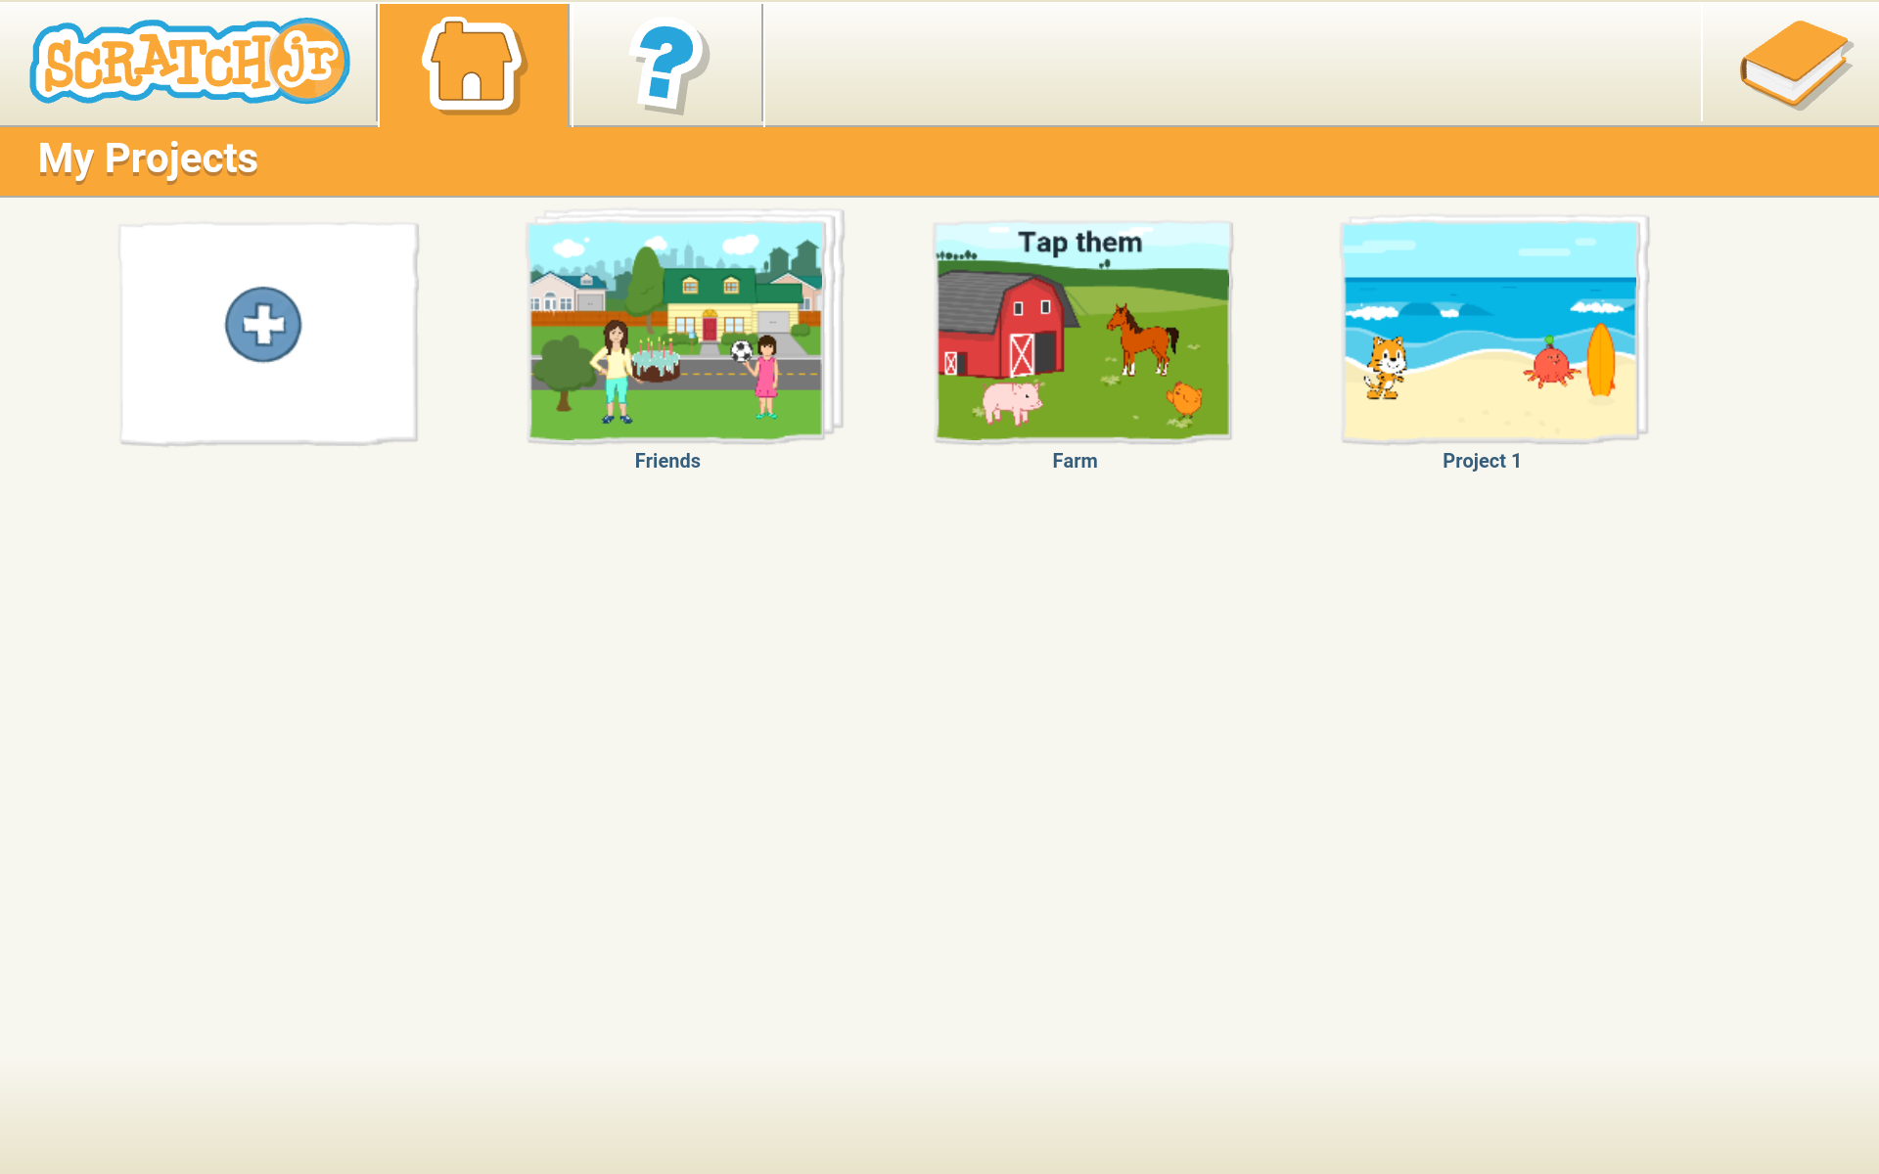
Task: Tap the home icon to refresh My Projects
Action: point(471,64)
